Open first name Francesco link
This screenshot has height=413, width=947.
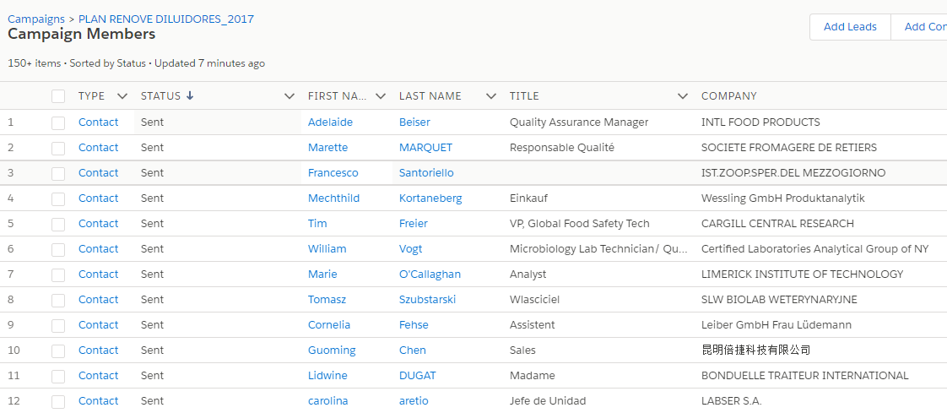(x=333, y=173)
